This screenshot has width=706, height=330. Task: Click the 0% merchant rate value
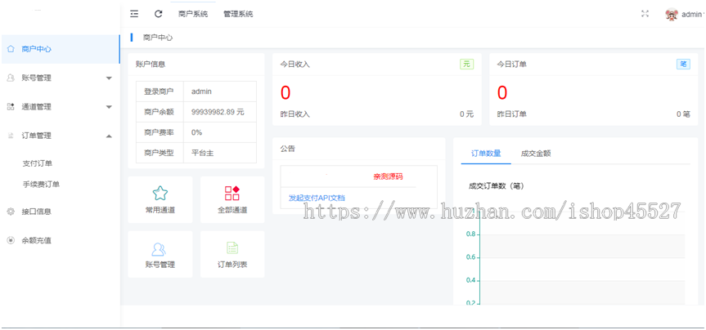pos(197,132)
